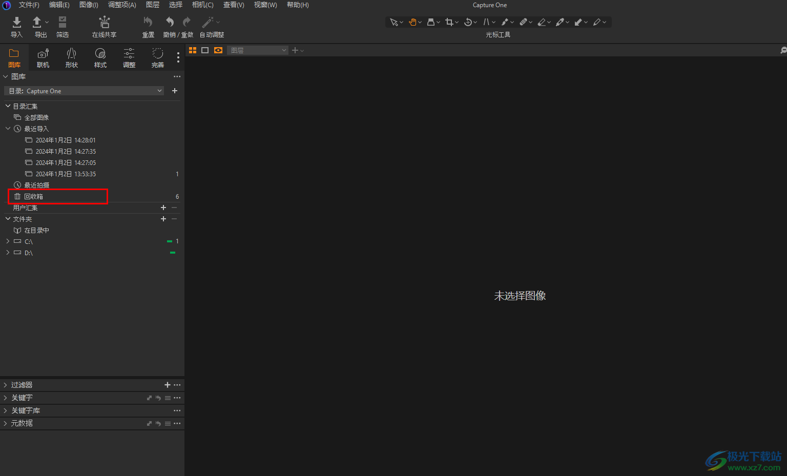Open Online Sharing (在线共享) tool
Viewport: 787px width, 476px height.
(104, 22)
